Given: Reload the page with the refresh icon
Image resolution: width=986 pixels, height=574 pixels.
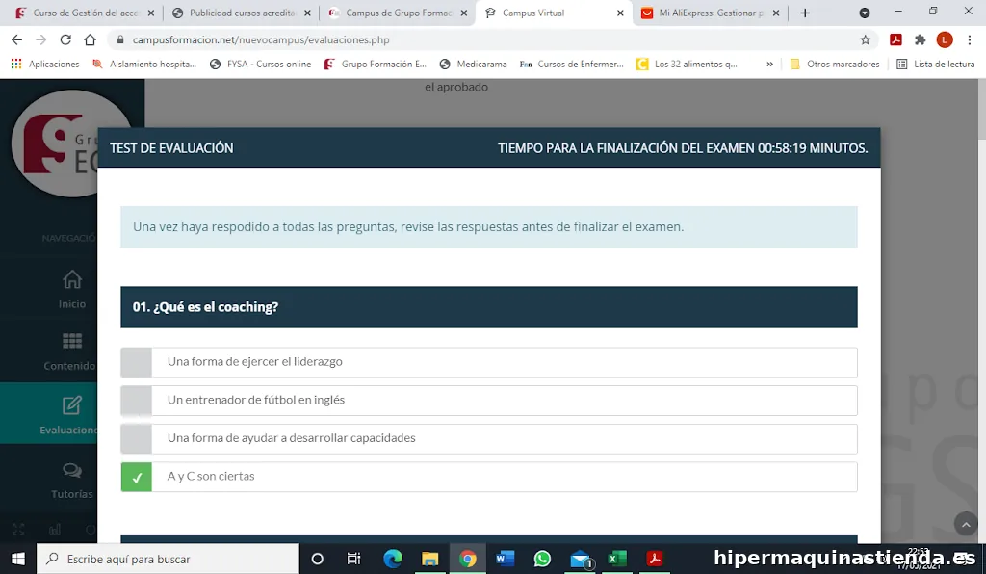Looking at the screenshot, I should point(65,39).
